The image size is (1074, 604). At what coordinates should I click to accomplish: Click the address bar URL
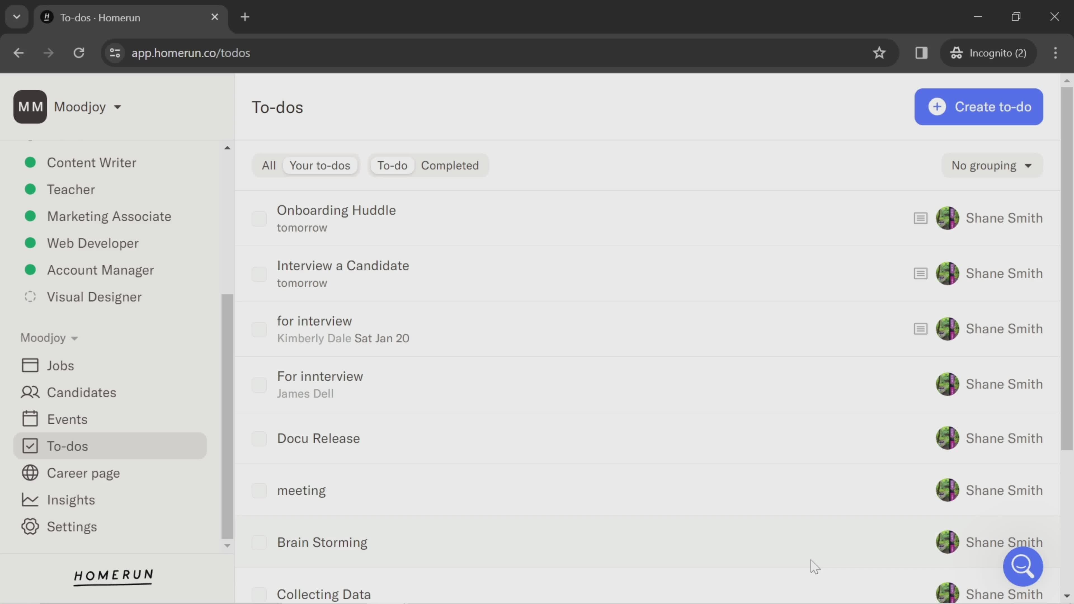click(190, 53)
